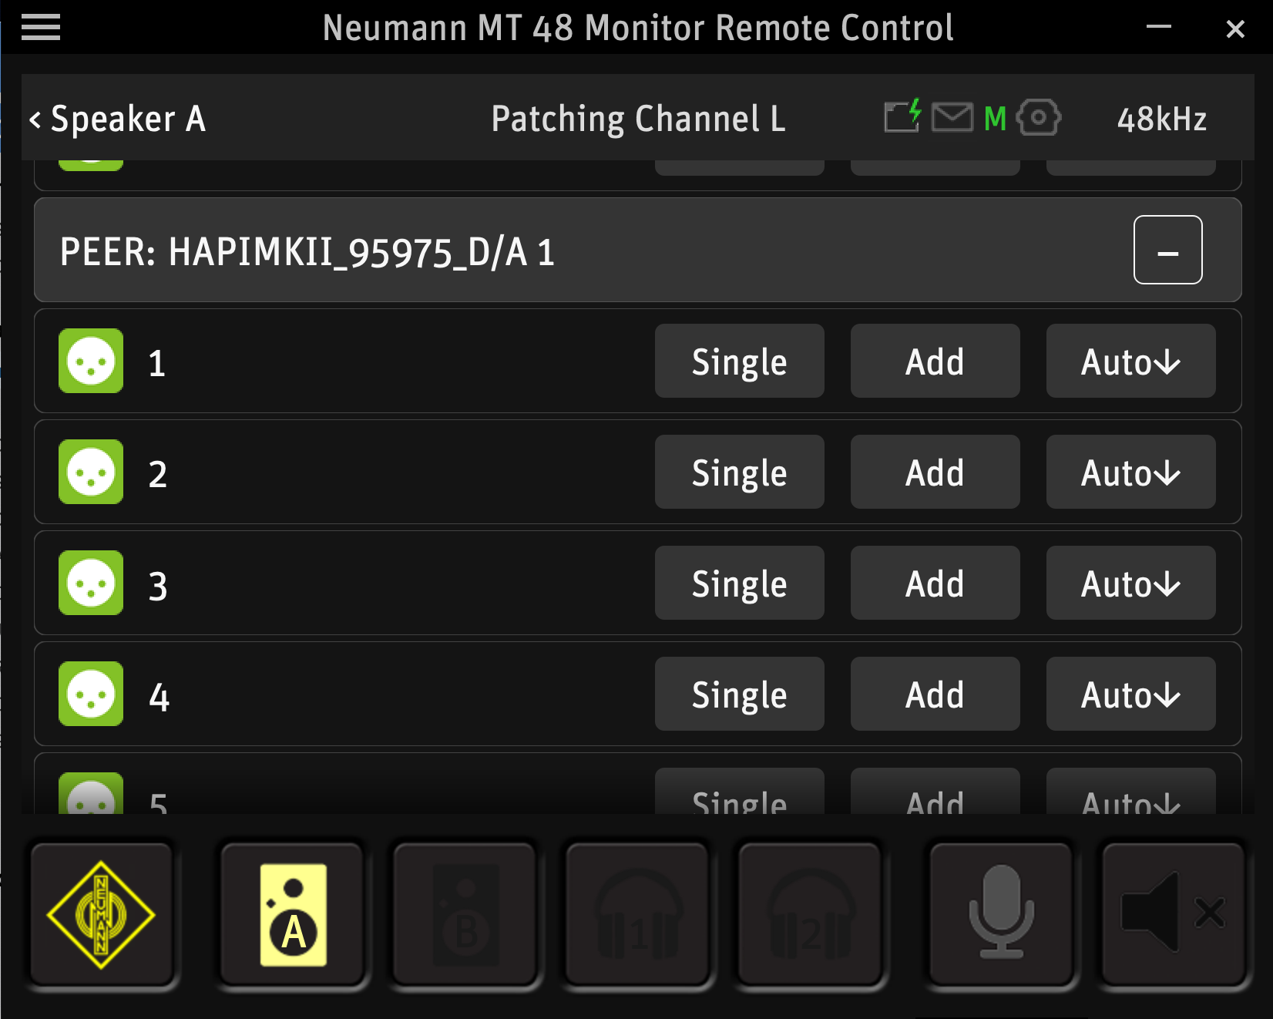Viewport: 1273px width, 1019px height.
Task: Collapse the PEER HAPIMKII_95975_D/A 1 group
Action: pos(1167,250)
